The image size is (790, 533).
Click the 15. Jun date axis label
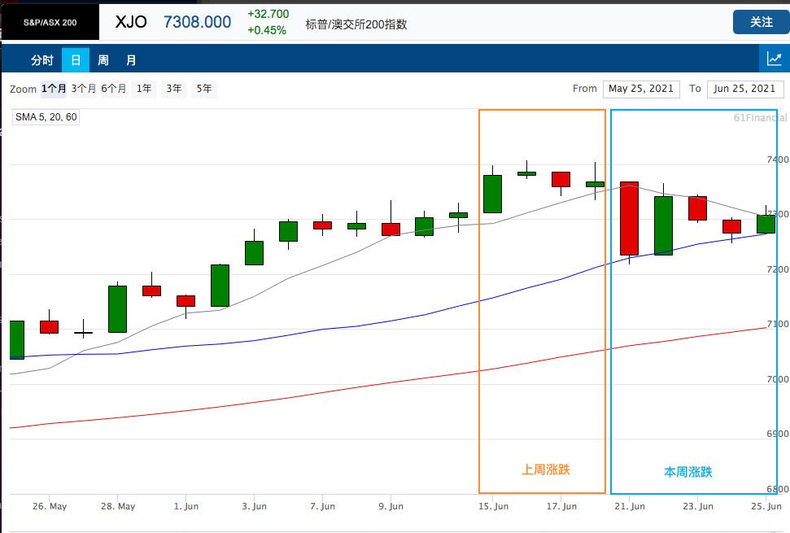(x=493, y=506)
